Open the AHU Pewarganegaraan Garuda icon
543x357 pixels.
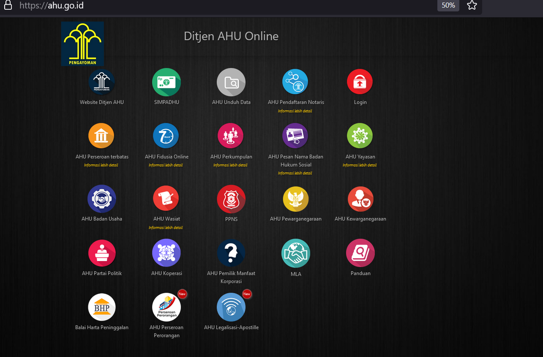tap(296, 199)
